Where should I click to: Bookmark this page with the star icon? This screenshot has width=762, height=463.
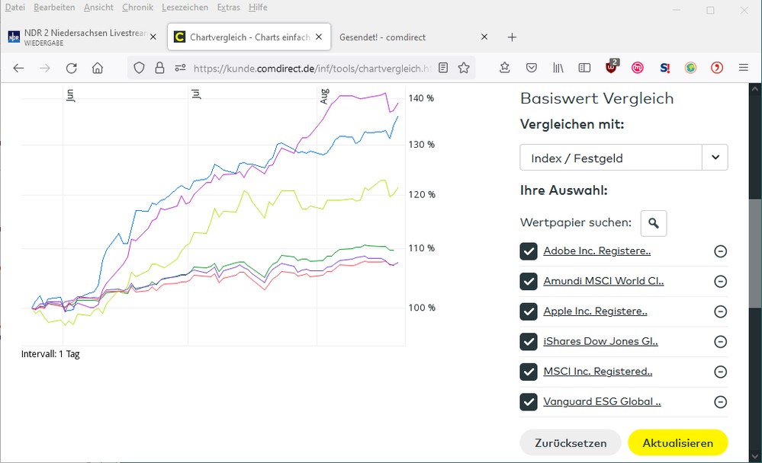click(x=464, y=68)
